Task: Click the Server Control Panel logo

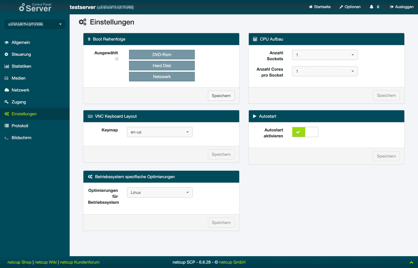Action: point(35,7)
